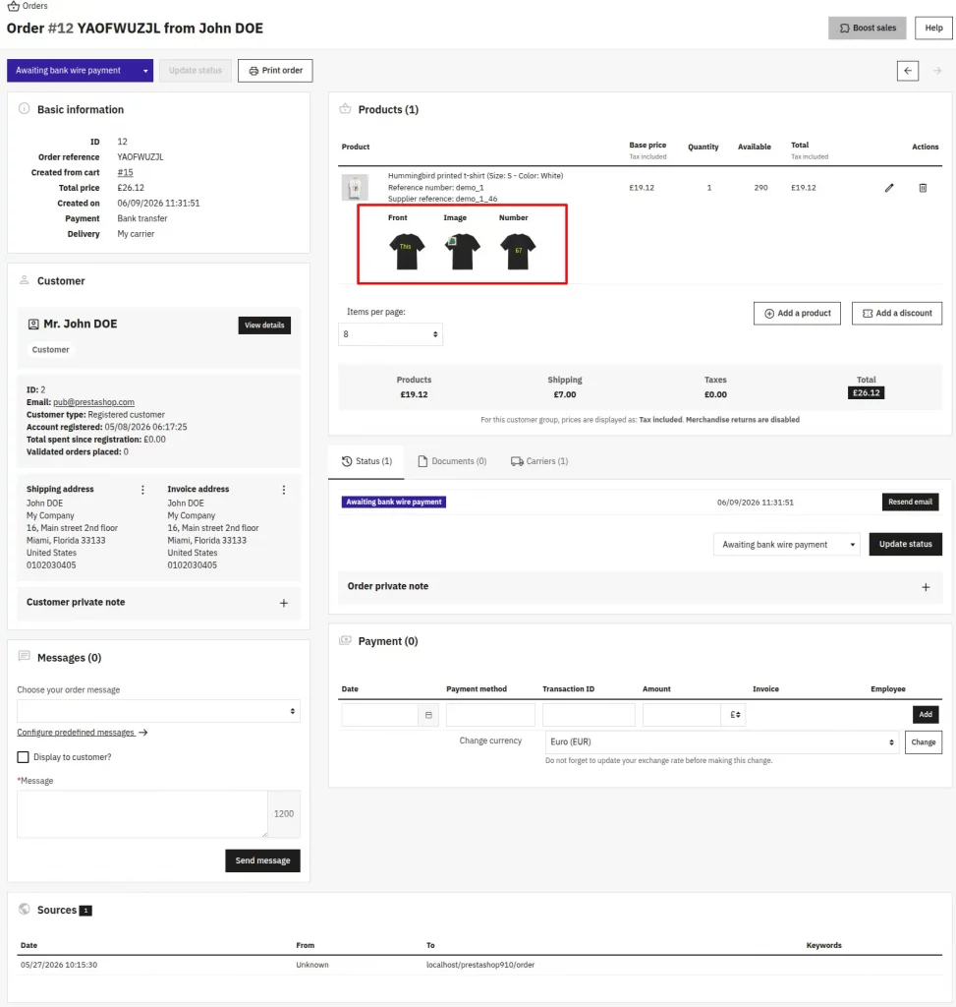Click the Sources count badge
The image size is (956, 1007).
coord(85,910)
